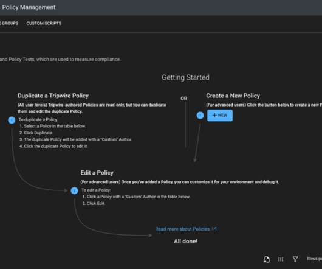This screenshot has height=269, width=322.
Task: Click the 'To edit a Policy' text
Action: click(96, 190)
